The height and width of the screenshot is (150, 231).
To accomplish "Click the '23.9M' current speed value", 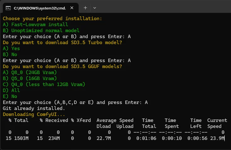I will point(217,138).
